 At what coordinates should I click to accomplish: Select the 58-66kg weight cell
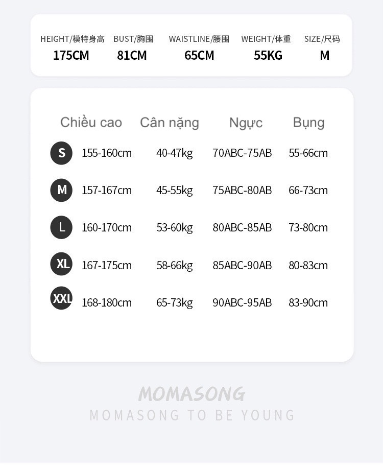(x=175, y=265)
